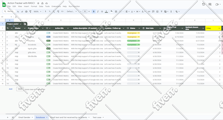
Task: Apply currency format with the $ icon
Action: pos(45,11)
